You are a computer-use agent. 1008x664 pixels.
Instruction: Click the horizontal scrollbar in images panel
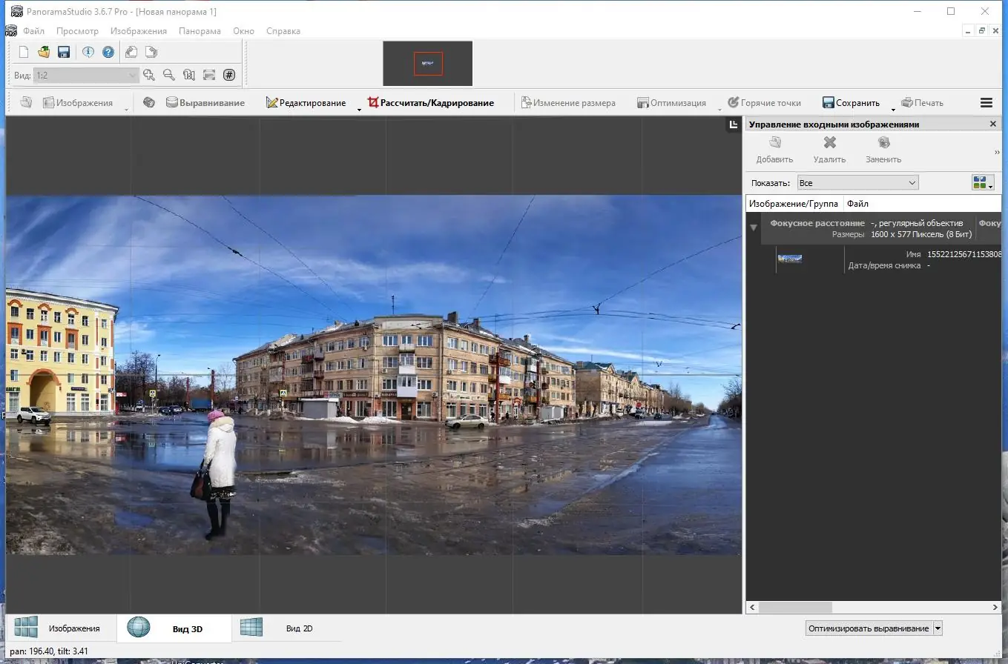[x=795, y=607]
